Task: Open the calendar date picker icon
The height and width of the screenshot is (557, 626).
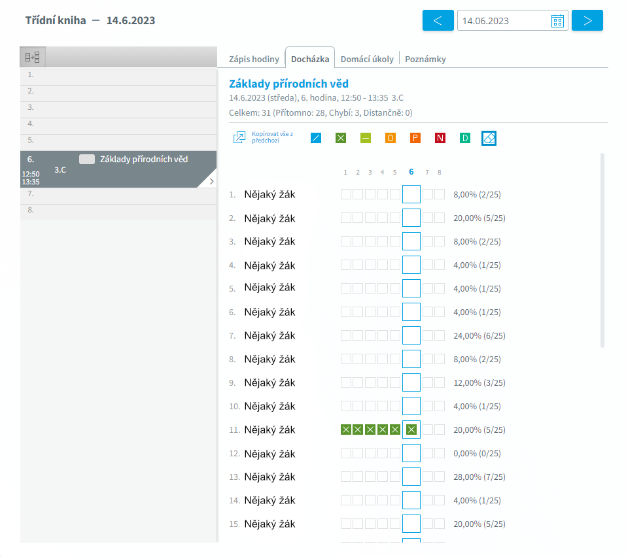Action: pyautogui.click(x=557, y=21)
